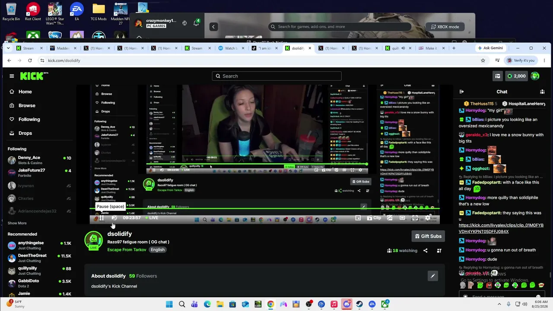
Task: Collapse the chat panel arrow
Action: pyautogui.click(x=461, y=92)
